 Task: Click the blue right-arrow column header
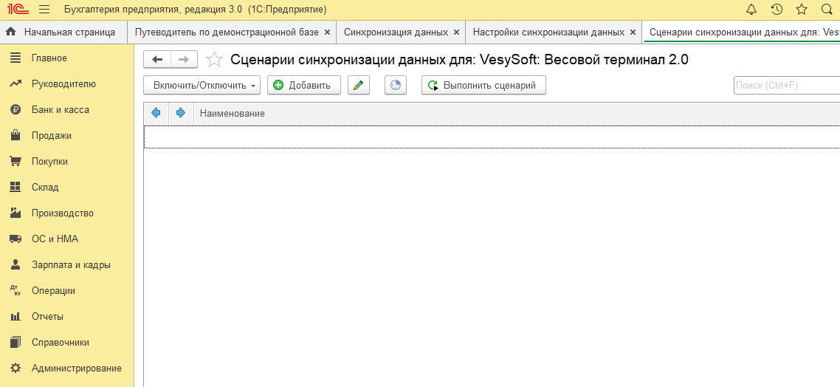tap(181, 113)
